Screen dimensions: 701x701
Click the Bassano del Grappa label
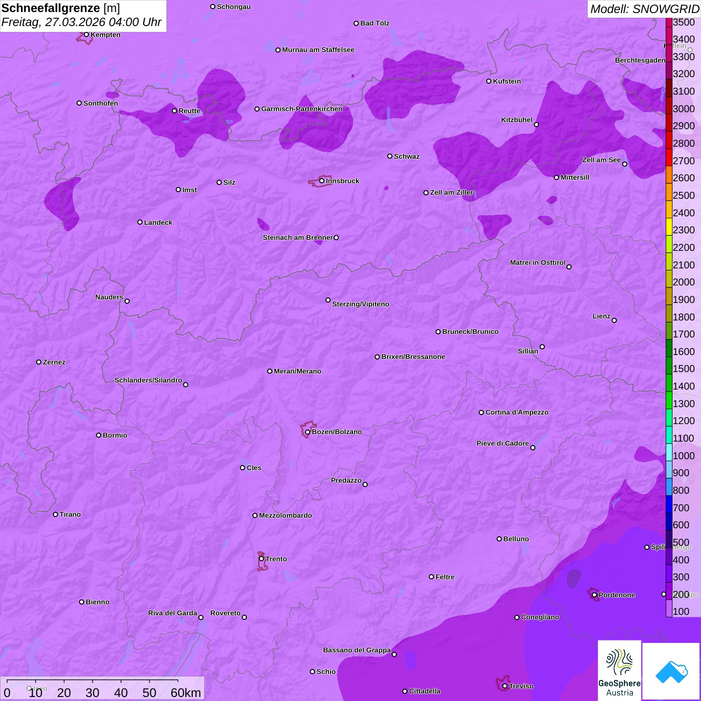coord(357,650)
